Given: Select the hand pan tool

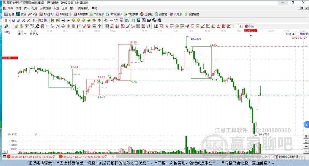Looking at the screenshot, I should pyautogui.click(x=106, y=20).
